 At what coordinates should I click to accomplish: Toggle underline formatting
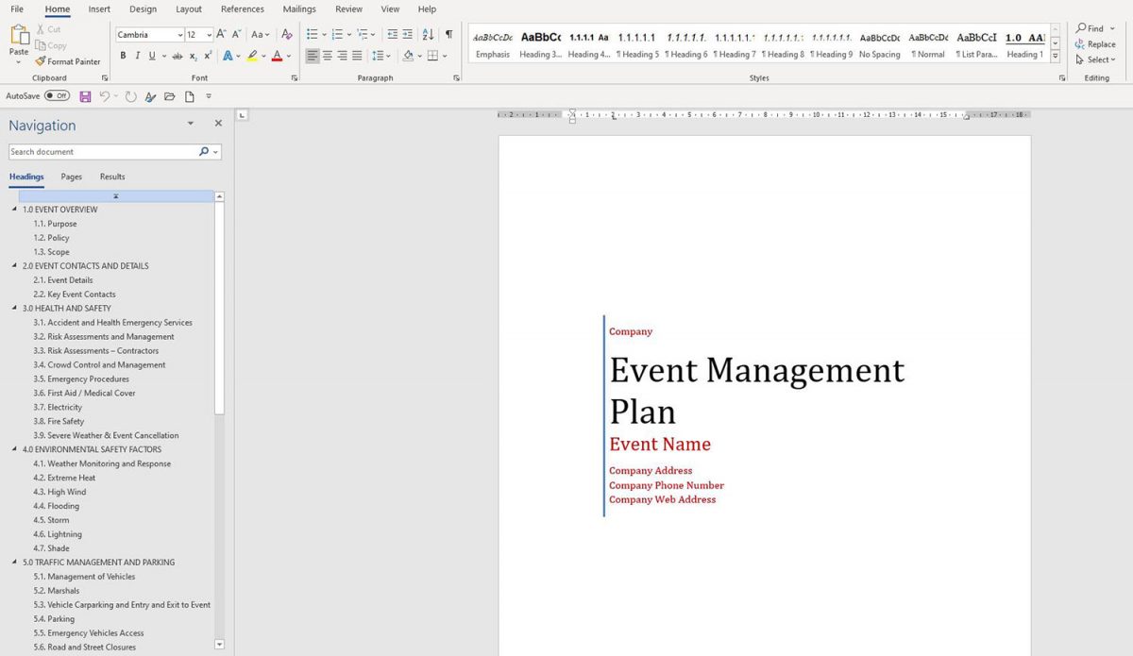(151, 56)
